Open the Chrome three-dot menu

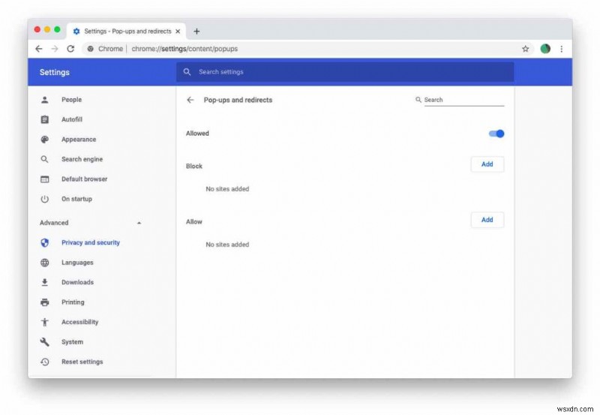561,49
